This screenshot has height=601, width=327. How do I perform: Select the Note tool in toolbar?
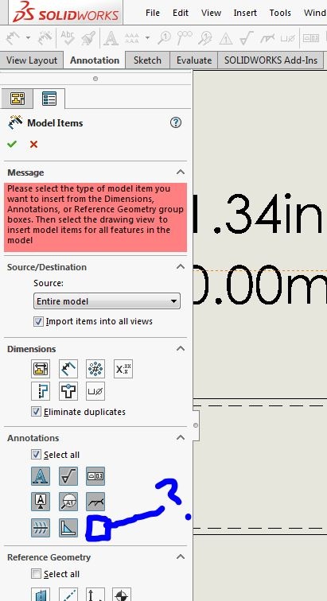111,38
